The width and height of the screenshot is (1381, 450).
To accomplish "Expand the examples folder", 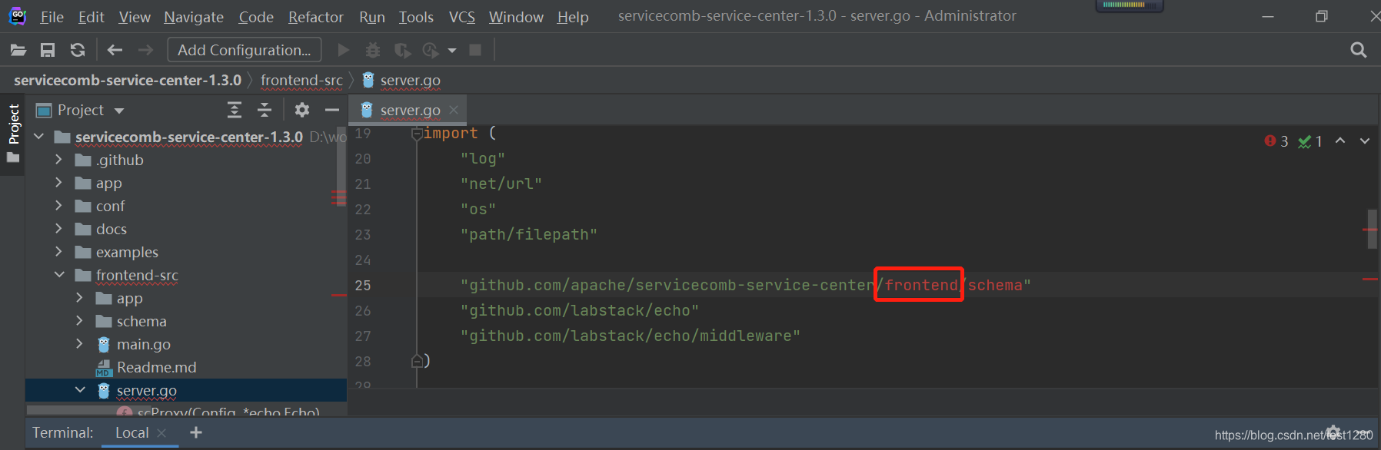I will (x=59, y=252).
